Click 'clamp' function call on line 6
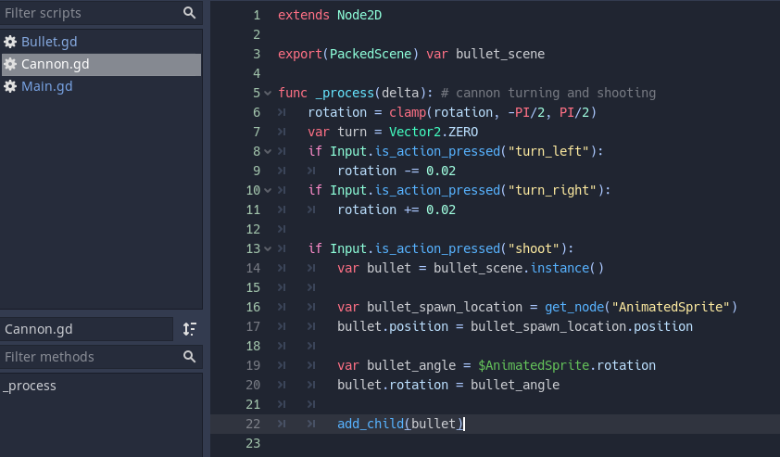Viewport: 780px width, 457px height. click(x=408, y=112)
